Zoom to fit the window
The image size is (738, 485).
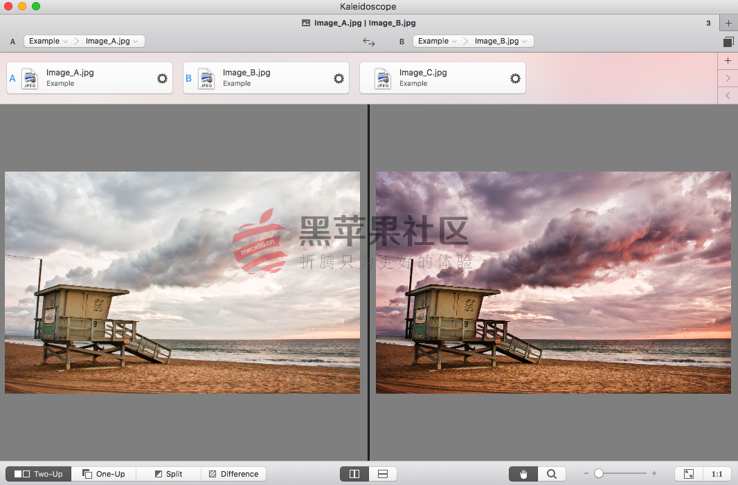coord(689,474)
